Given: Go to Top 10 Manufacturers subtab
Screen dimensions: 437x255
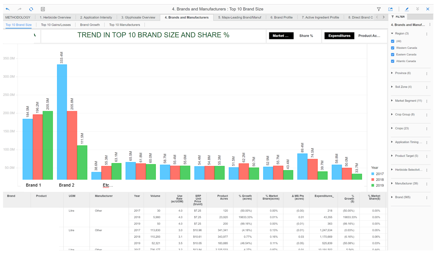Looking at the screenshot, I should [124, 25].
